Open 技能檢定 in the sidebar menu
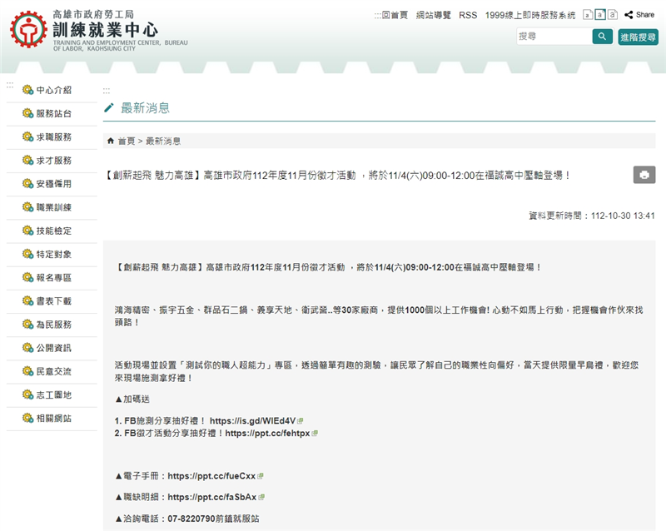This screenshot has width=666, height=531. (54, 231)
